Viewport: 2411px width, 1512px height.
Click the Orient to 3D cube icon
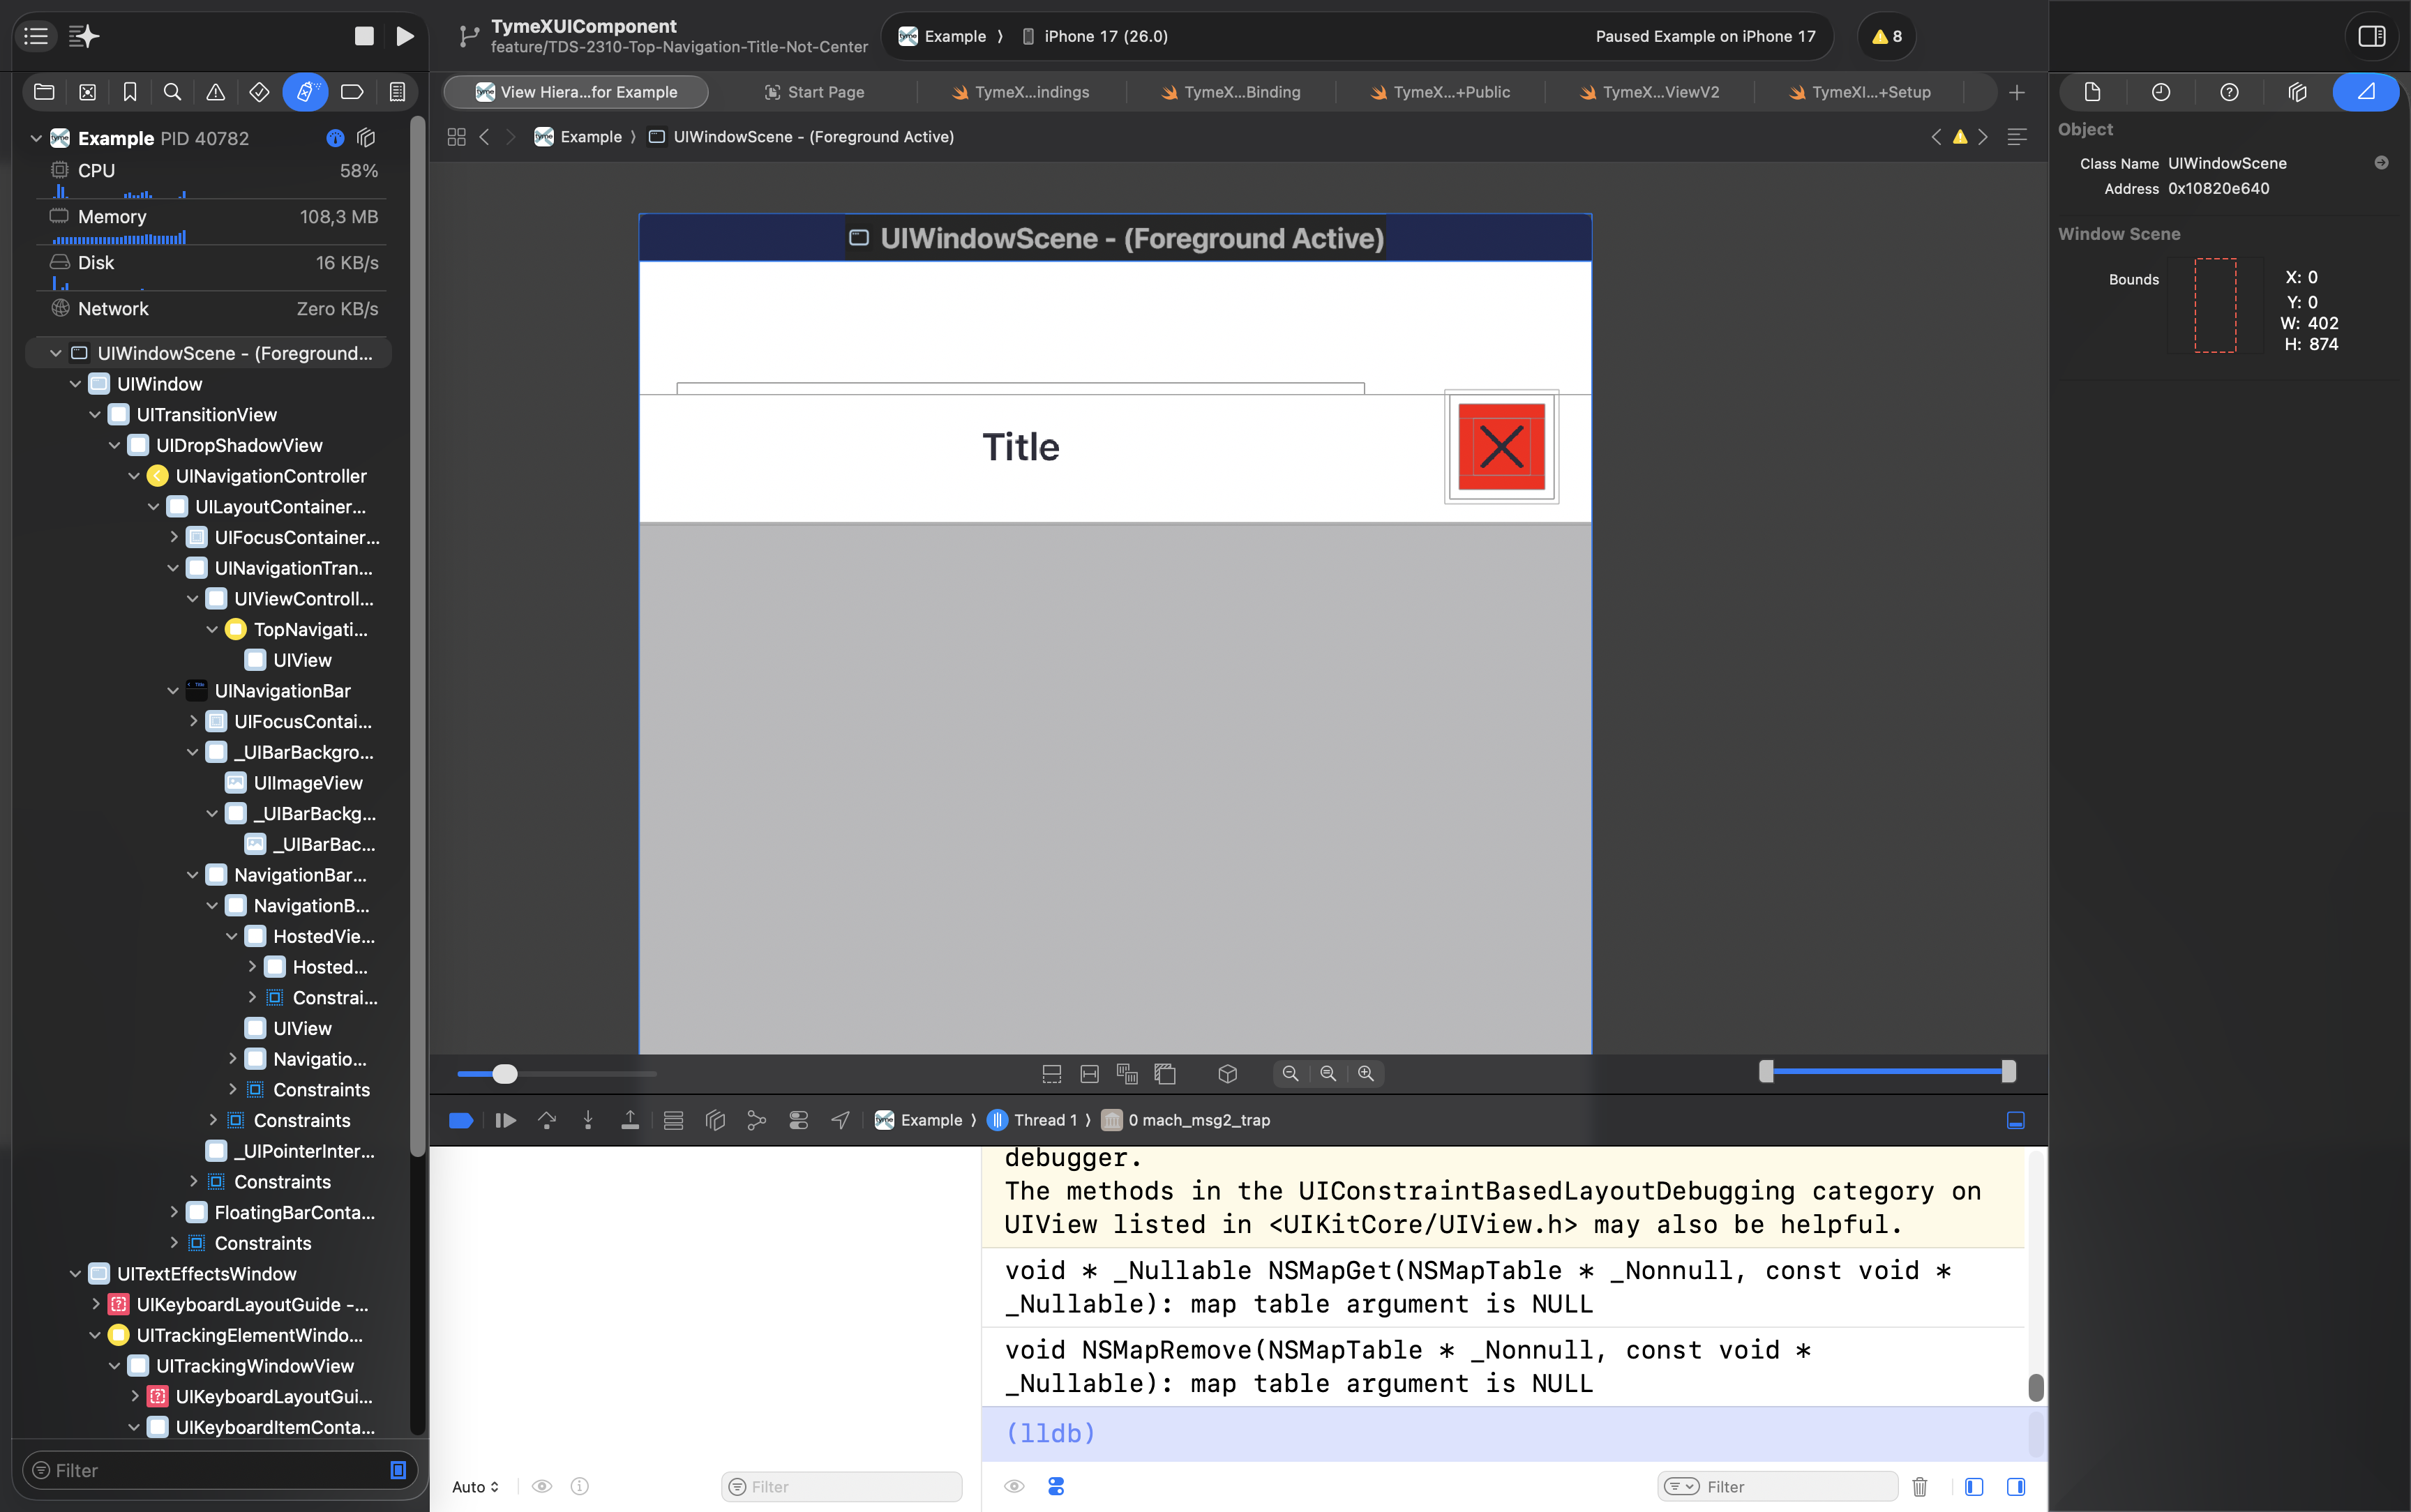point(1228,1073)
